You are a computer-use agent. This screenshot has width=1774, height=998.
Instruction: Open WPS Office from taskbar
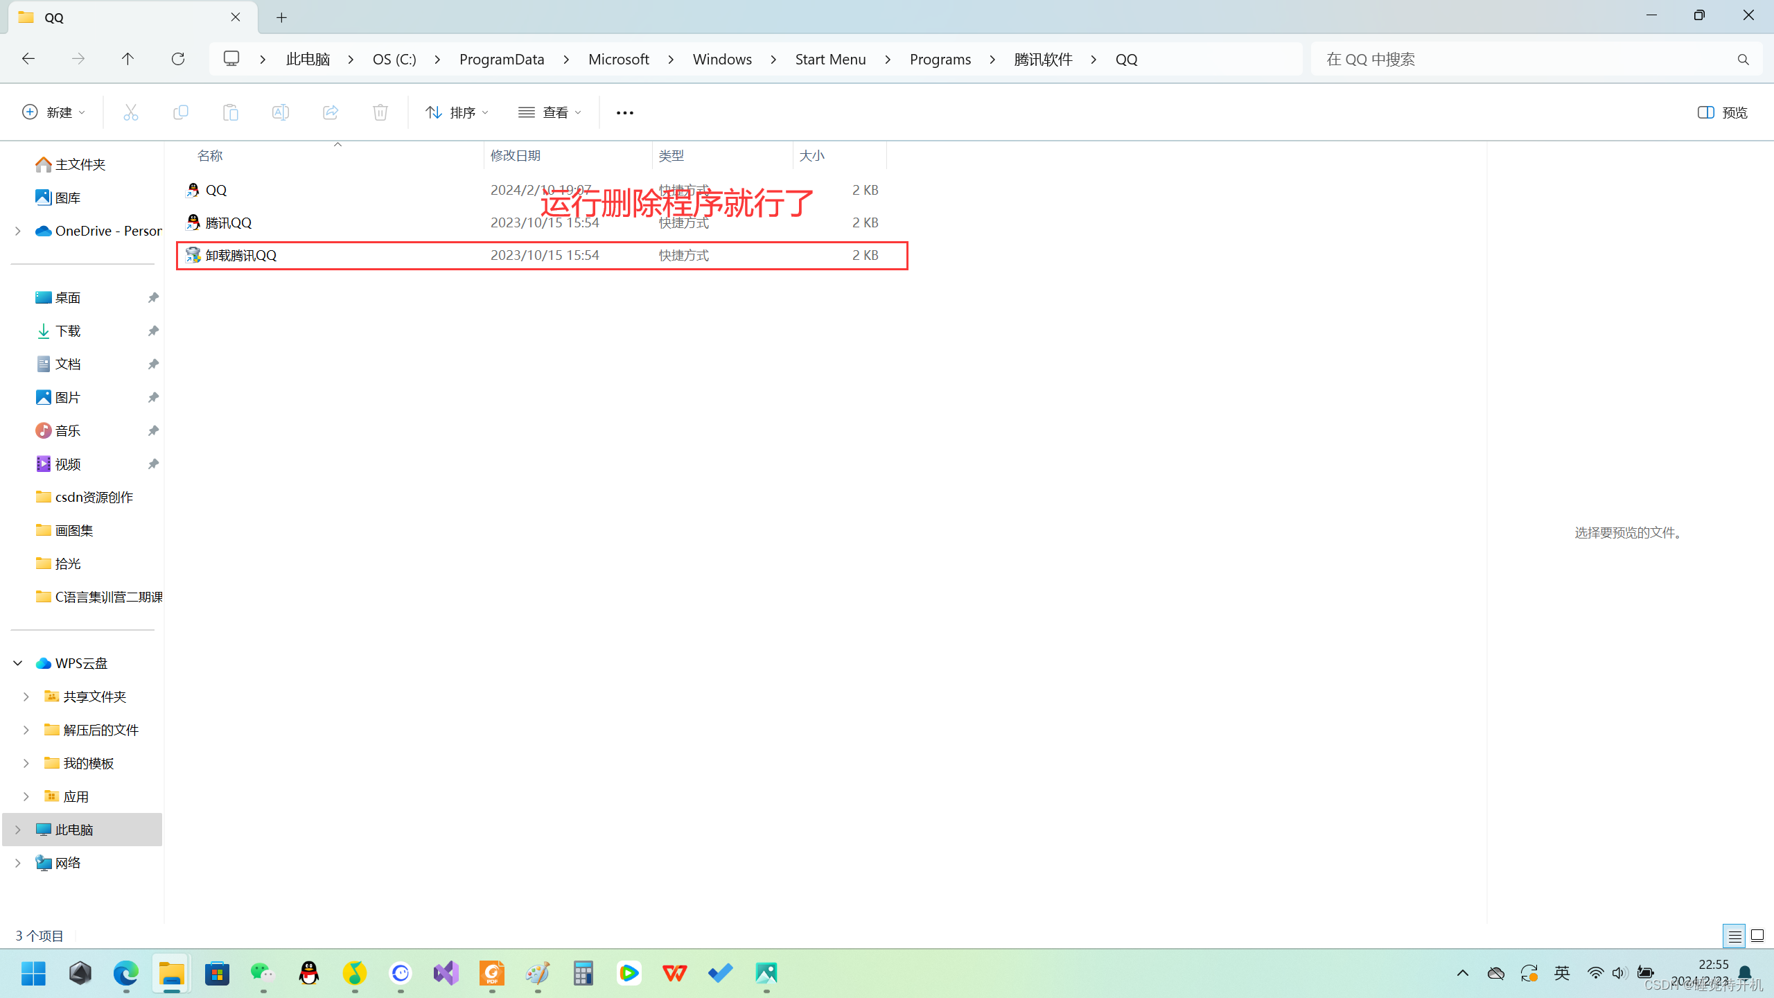coord(675,973)
